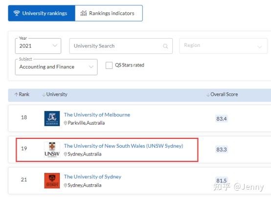Screen dimensions: 271x199
Task: Open The University of Sydney link
Action: point(92,177)
